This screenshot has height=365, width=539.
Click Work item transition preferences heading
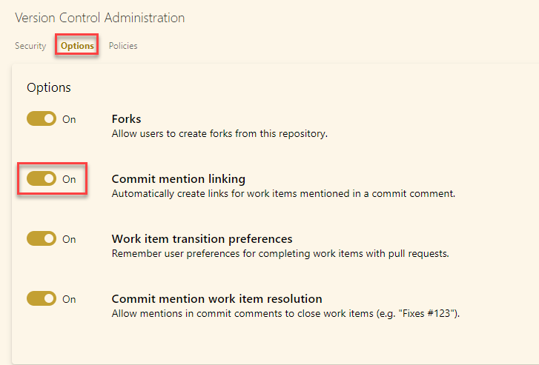pyautogui.click(x=202, y=238)
